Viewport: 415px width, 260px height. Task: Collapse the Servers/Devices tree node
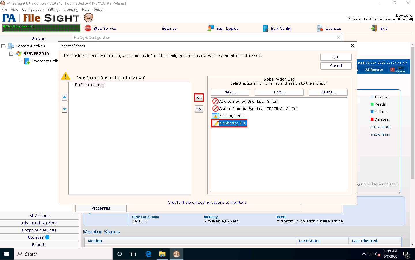pyautogui.click(x=3, y=46)
